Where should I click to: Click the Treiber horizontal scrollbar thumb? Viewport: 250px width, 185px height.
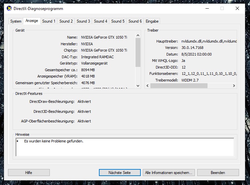pos(179,86)
